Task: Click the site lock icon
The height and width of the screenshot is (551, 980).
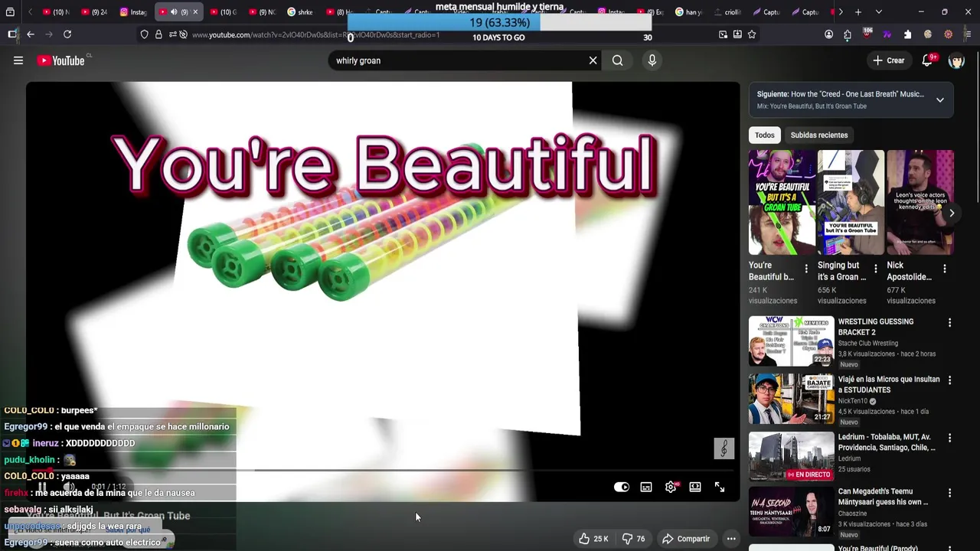Action: [158, 34]
